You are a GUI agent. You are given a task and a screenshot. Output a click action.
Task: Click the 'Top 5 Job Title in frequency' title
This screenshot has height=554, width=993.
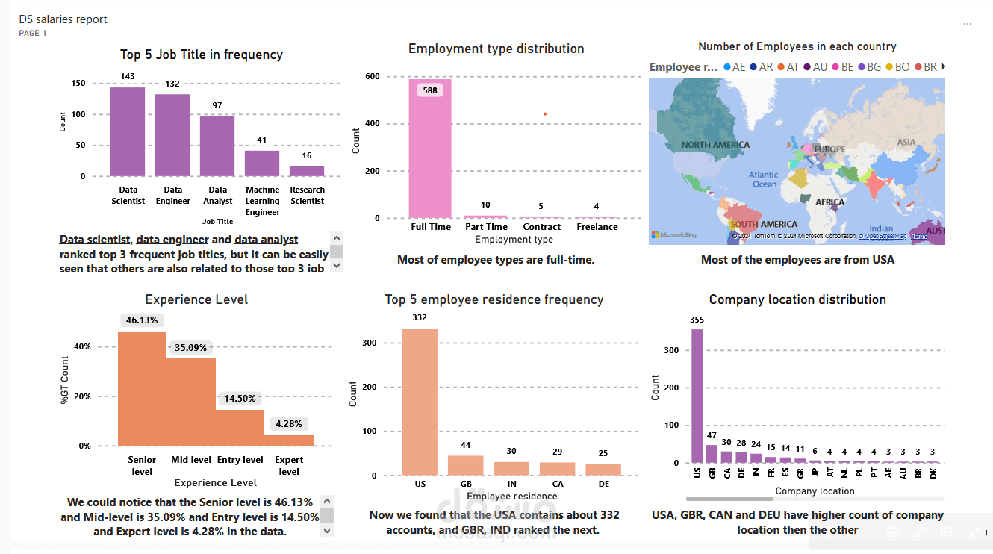click(202, 55)
